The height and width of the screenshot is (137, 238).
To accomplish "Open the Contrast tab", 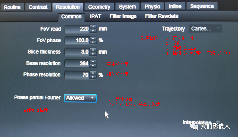I will point(38,7).
